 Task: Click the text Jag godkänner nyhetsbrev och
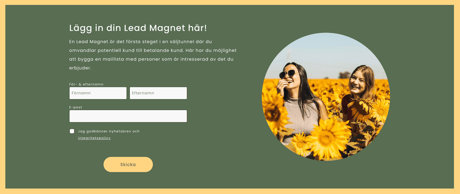click(109, 131)
